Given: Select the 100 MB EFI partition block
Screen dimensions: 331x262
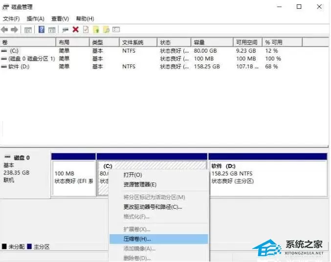Looking at the screenshot, I should point(73,175).
